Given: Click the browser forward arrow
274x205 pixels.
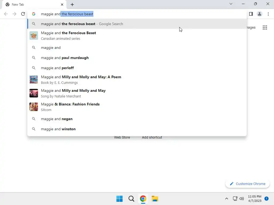Looking at the screenshot, I should coord(14,14).
